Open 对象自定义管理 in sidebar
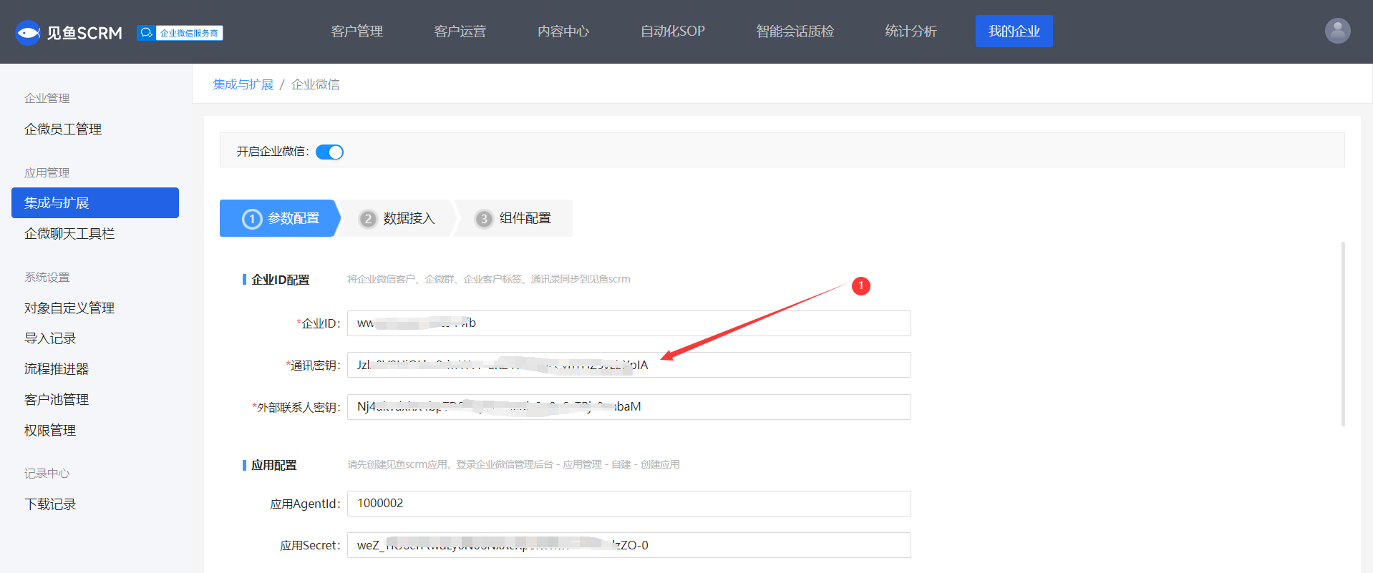The width and height of the screenshot is (1373, 573). [x=69, y=308]
